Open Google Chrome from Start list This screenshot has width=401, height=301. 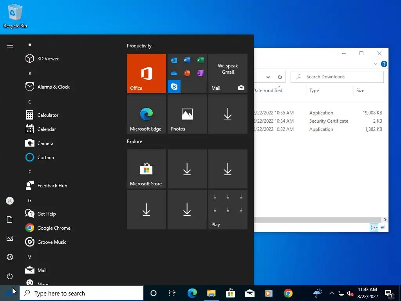(48, 228)
